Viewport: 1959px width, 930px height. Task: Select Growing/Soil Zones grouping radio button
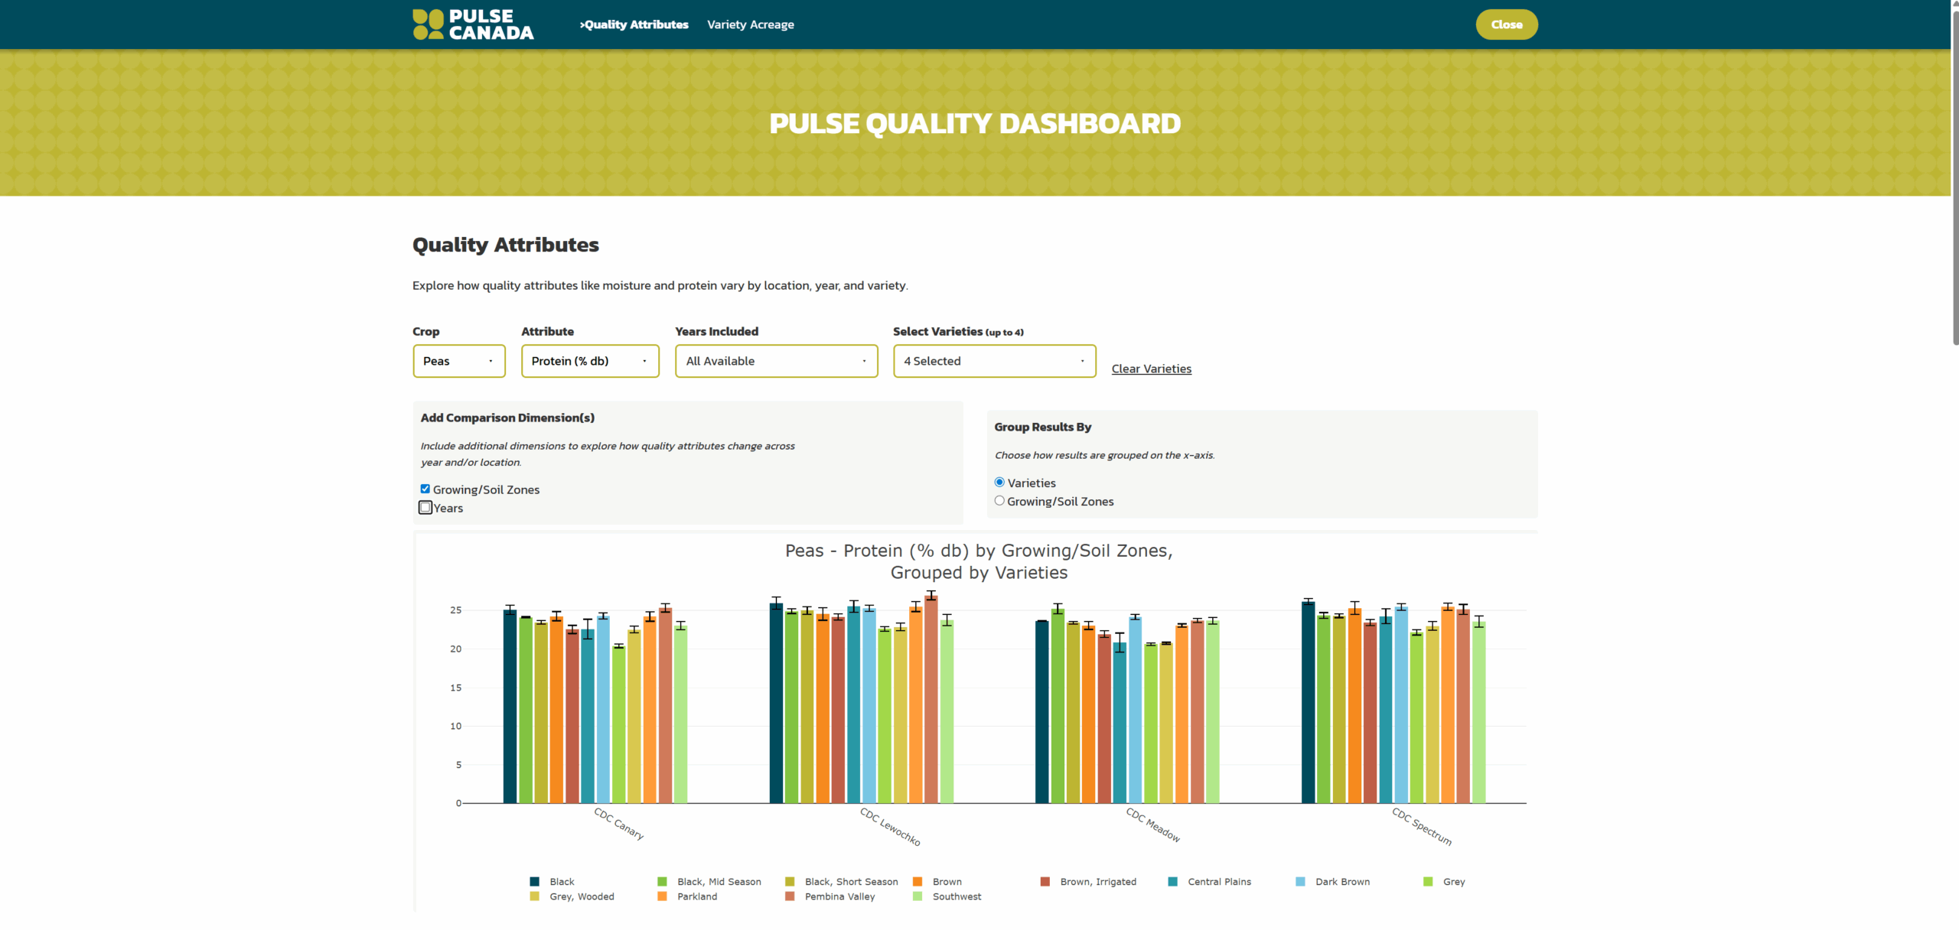pos(999,501)
